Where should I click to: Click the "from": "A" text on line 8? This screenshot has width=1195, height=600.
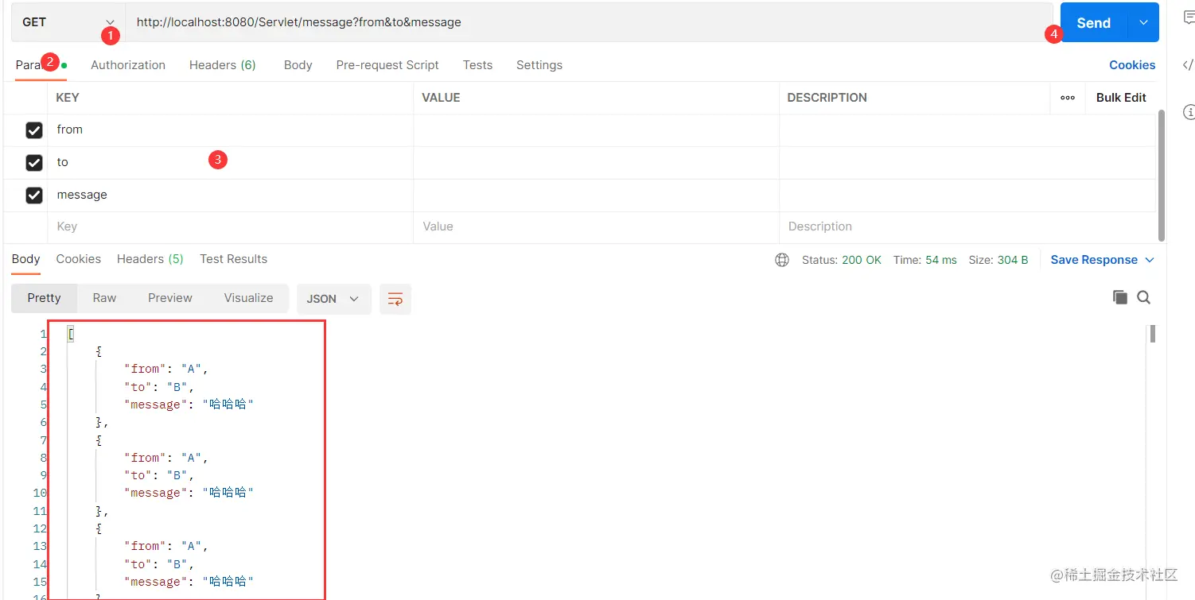pyautogui.click(x=165, y=458)
